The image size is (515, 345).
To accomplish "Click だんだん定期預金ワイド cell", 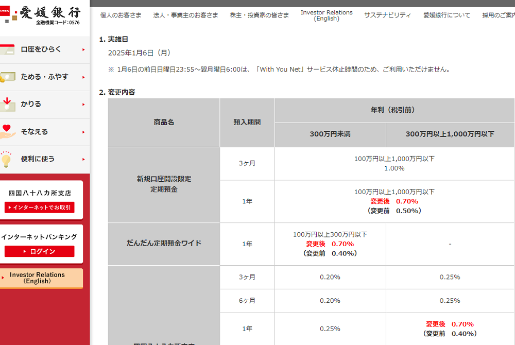I will tap(164, 243).
